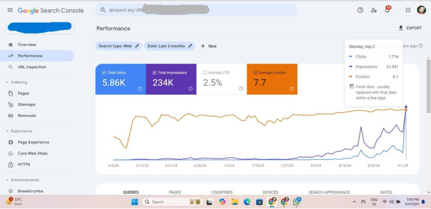Open WhatsApp from the taskbar
This screenshot has width=431, height=209.
click(297, 201)
